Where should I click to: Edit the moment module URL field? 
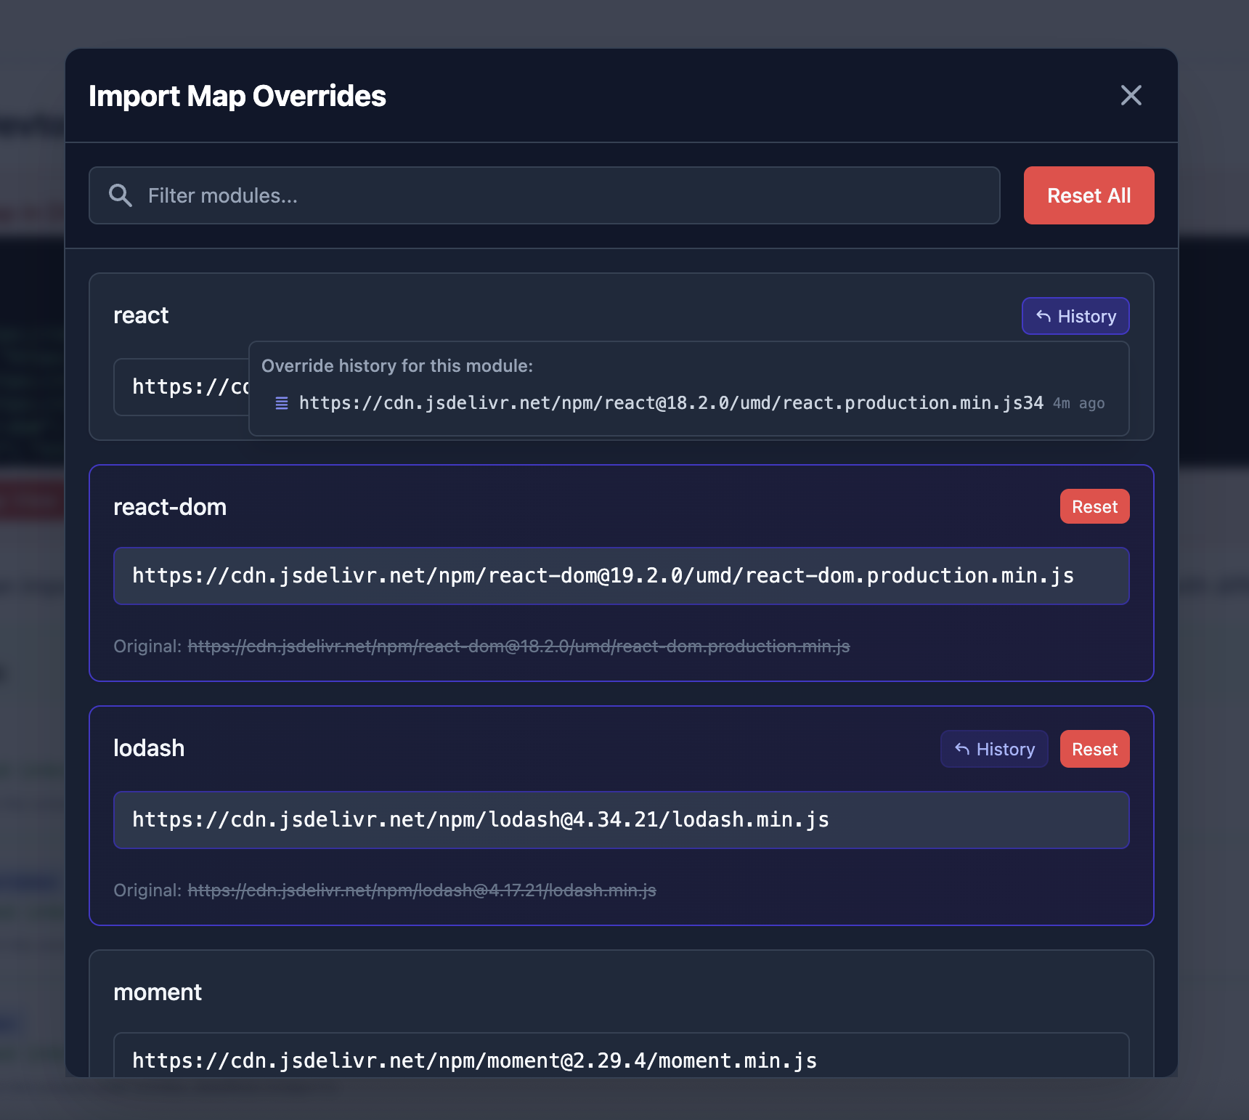pos(622,1055)
